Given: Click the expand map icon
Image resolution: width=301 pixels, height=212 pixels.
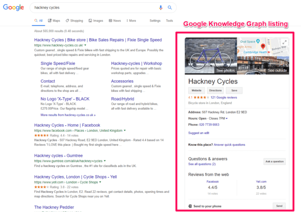Looking at the screenshot, I should pos(285,42).
